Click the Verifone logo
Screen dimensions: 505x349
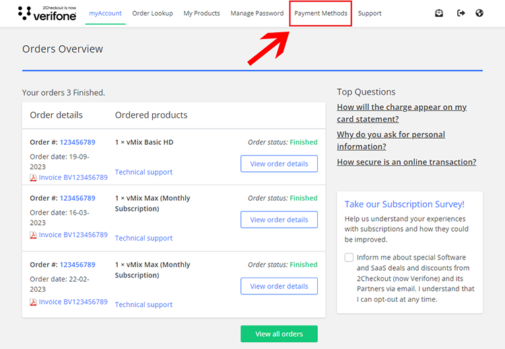pos(47,13)
